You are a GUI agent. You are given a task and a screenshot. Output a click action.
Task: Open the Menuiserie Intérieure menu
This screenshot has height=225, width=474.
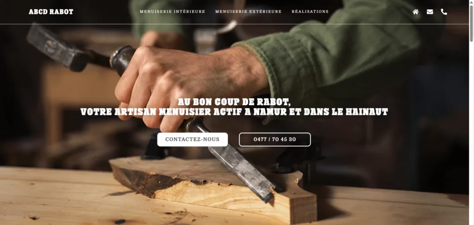pos(172,12)
